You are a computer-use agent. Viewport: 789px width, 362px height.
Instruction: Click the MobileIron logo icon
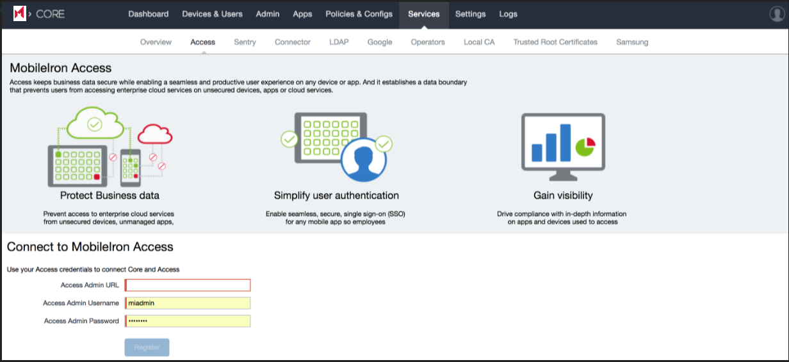tap(20, 14)
